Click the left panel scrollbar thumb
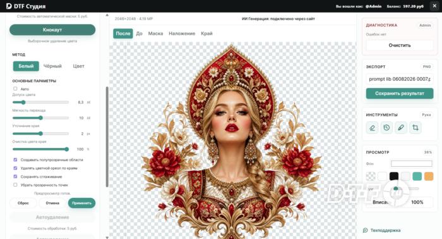442x239 pixels. pyautogui.click(x=107, y=137)
